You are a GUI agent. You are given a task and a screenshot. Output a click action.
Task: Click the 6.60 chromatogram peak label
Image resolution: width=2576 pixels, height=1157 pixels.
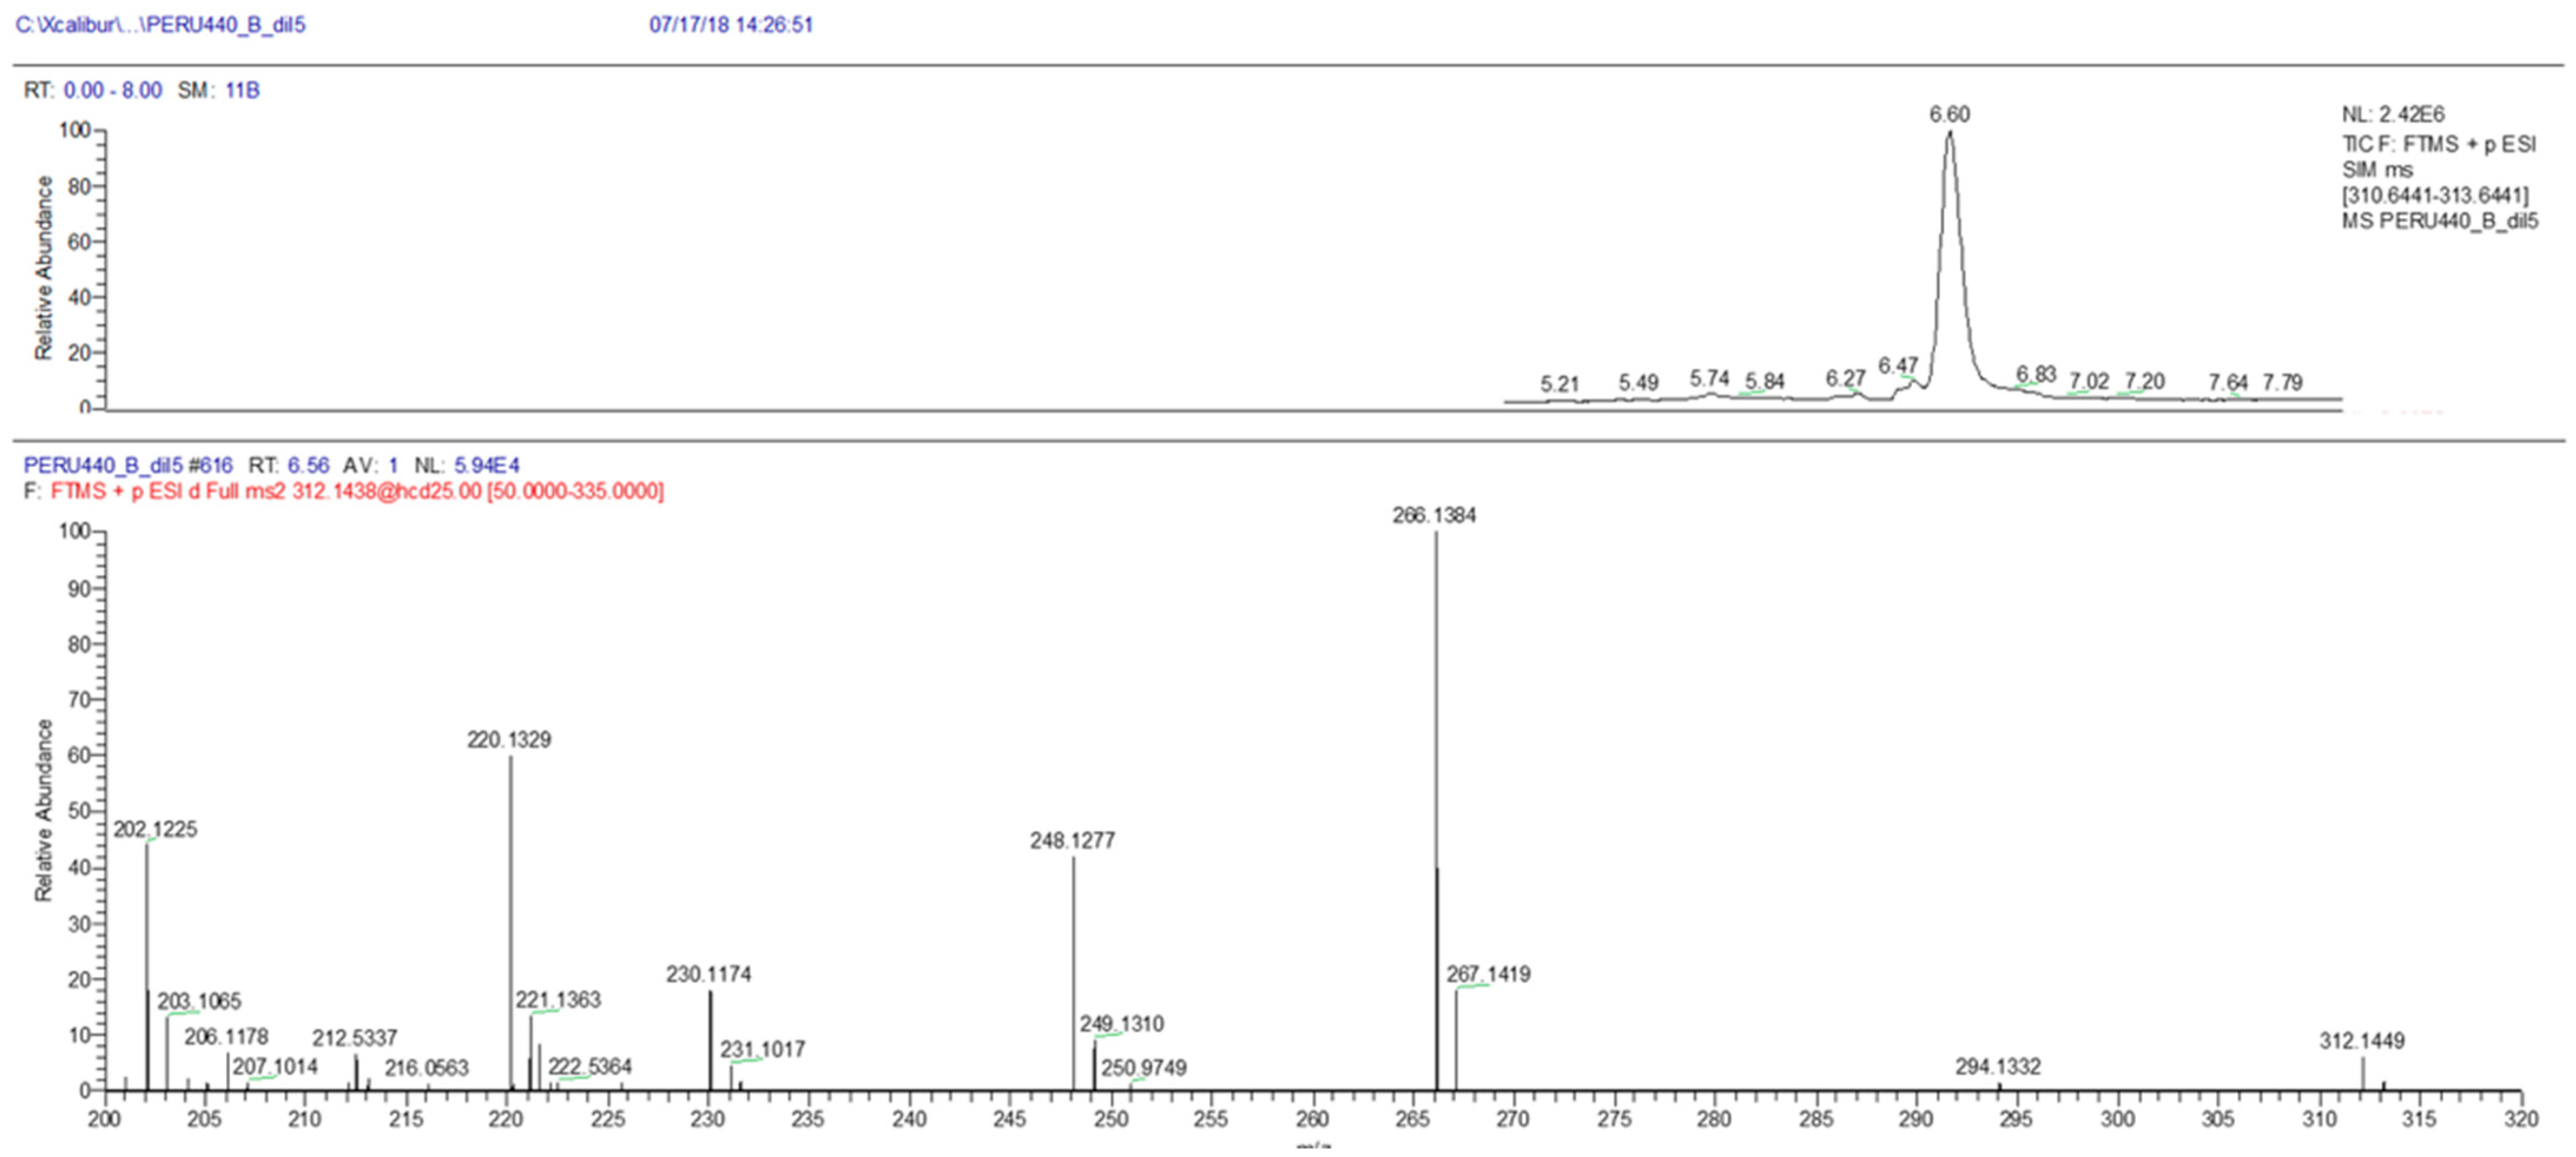pyautogui.click(x=1949, y=114)
